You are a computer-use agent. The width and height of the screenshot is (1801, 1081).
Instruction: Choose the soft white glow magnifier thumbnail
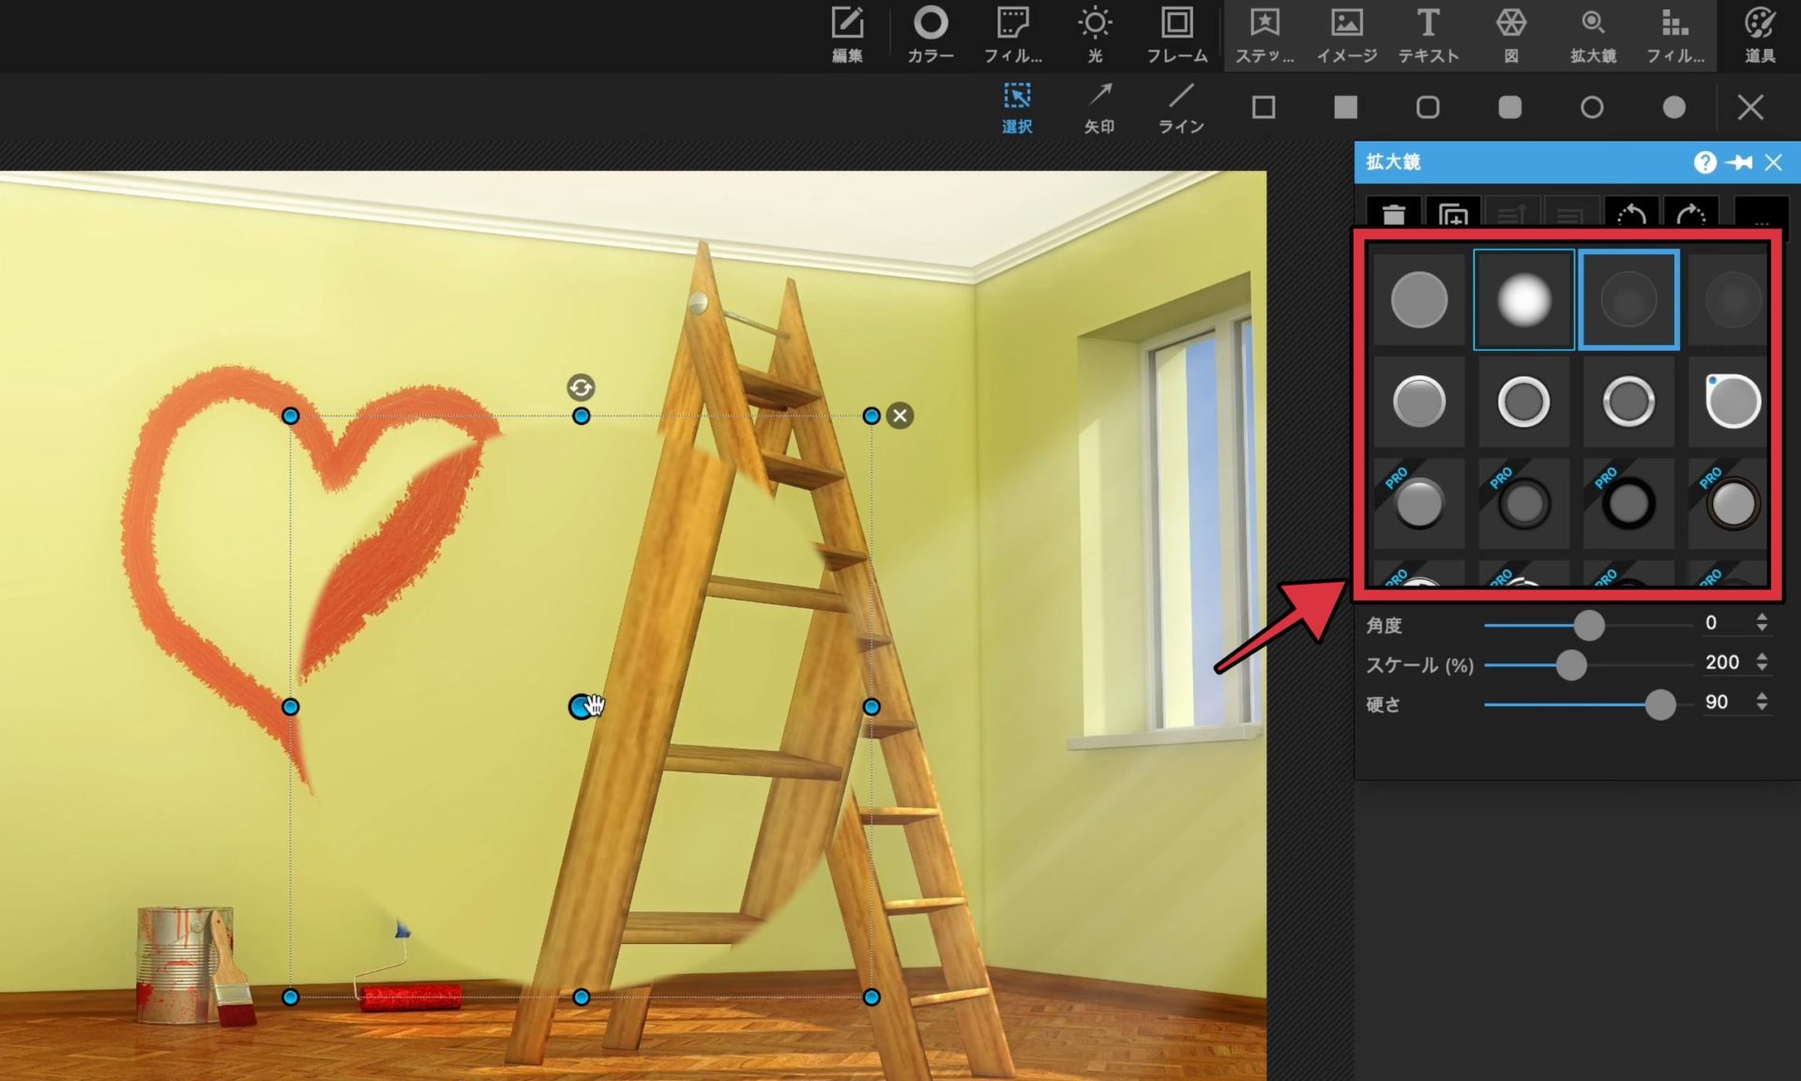point(1523,300)
